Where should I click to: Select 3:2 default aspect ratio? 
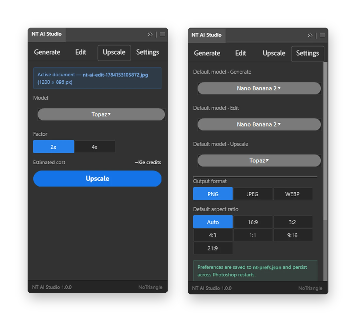click(292, 222)
